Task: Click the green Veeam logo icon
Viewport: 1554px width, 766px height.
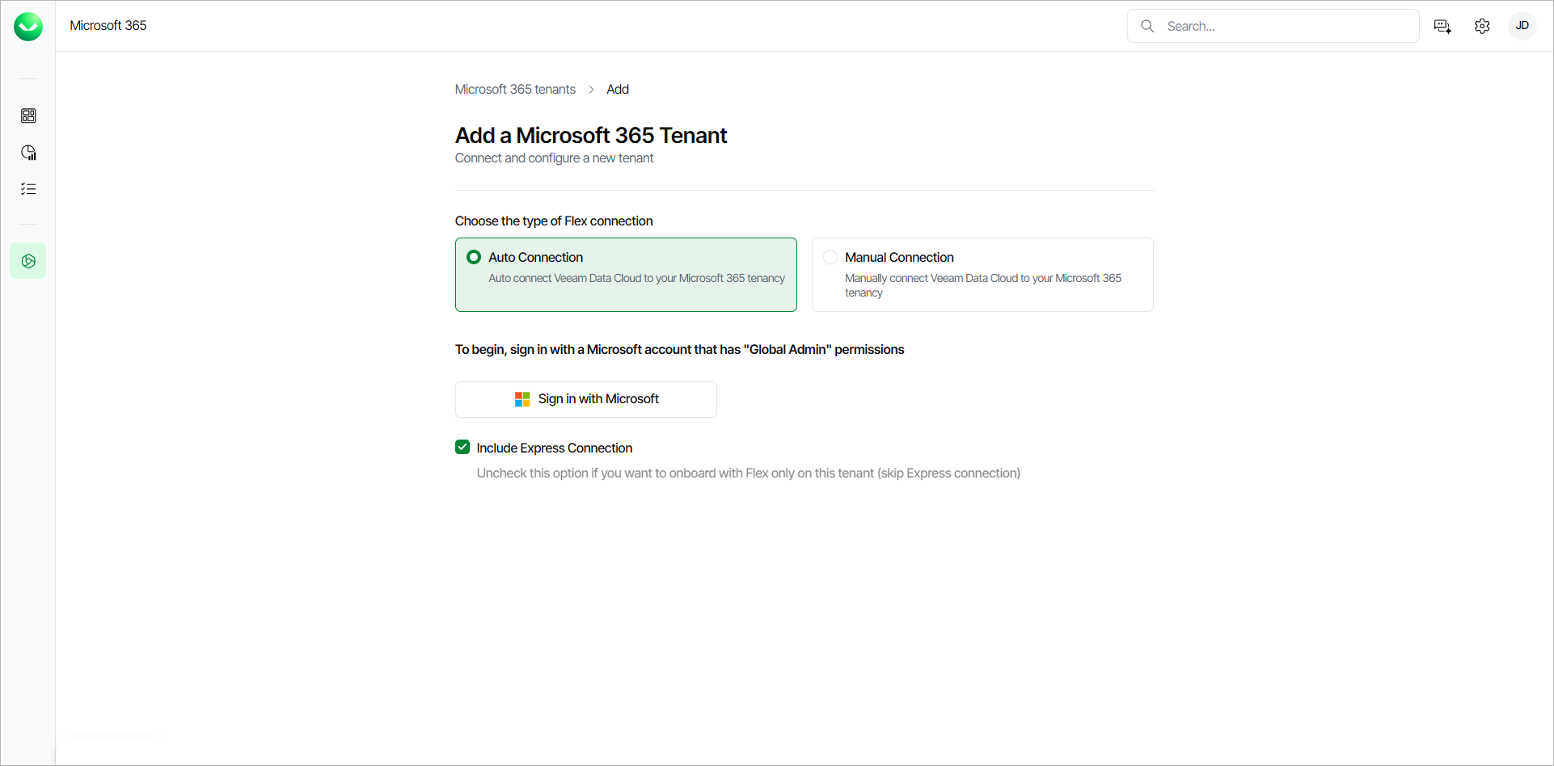Action: 28,27
